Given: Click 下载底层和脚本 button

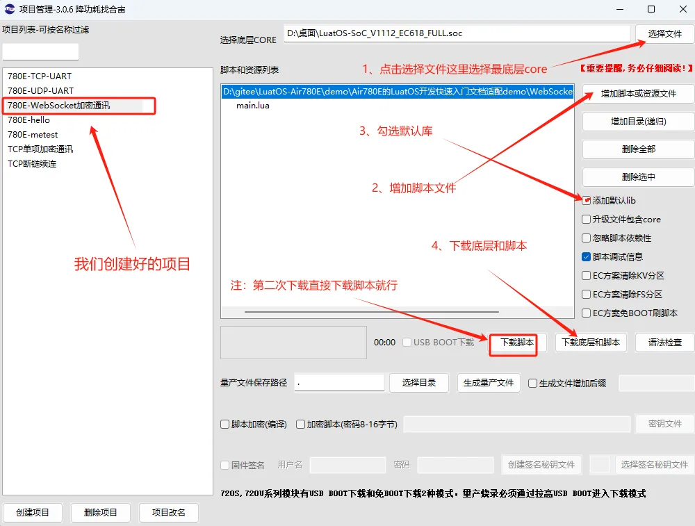Looking at the screenshot, I should [x=591, y=343].
